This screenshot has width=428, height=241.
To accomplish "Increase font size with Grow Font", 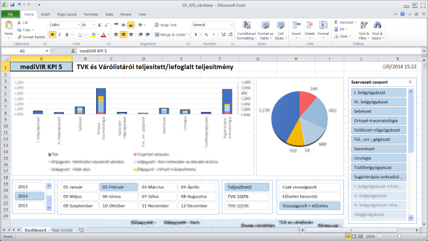I will click(x=99, y=25).
